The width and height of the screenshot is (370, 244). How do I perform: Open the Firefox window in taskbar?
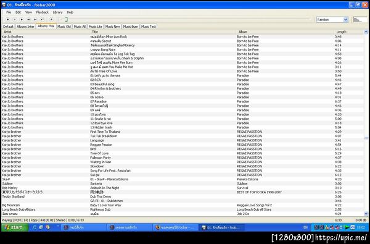pos(175,227)
